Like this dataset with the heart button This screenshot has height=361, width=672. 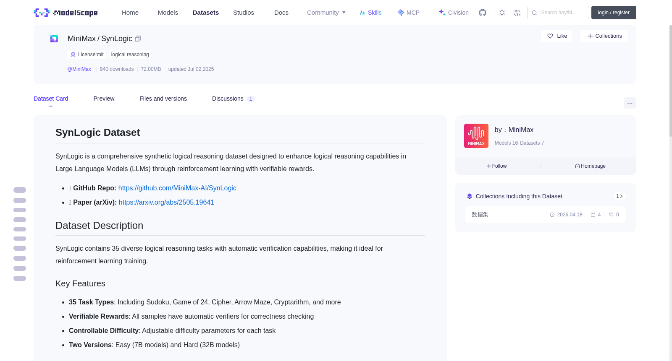pos(556,36)
